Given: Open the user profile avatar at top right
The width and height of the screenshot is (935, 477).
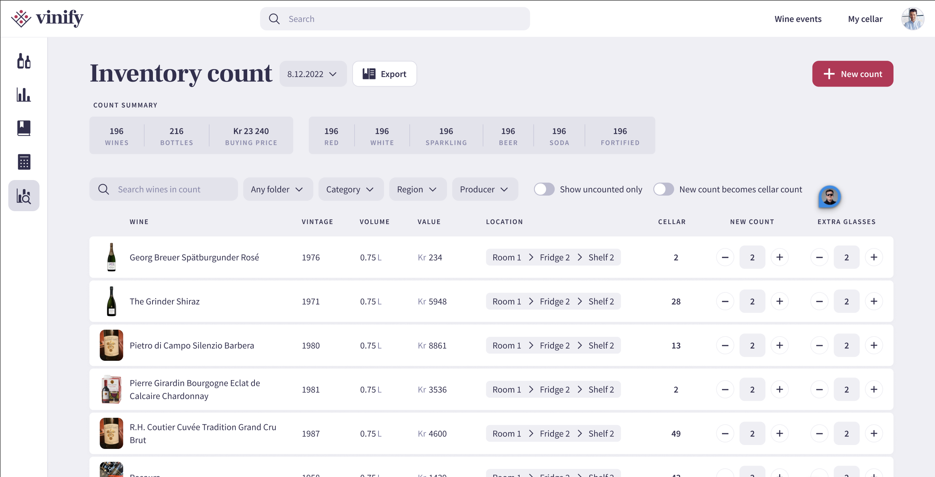Looking at the screenshot, I should point(912,19).
